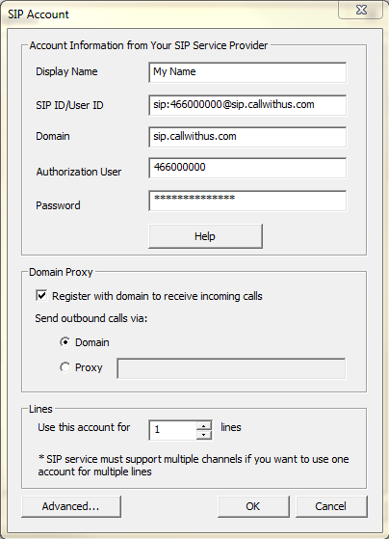389x539 pixels.
Task: Increase the number of lines with up arrow
Action: (x=204, y=425)
